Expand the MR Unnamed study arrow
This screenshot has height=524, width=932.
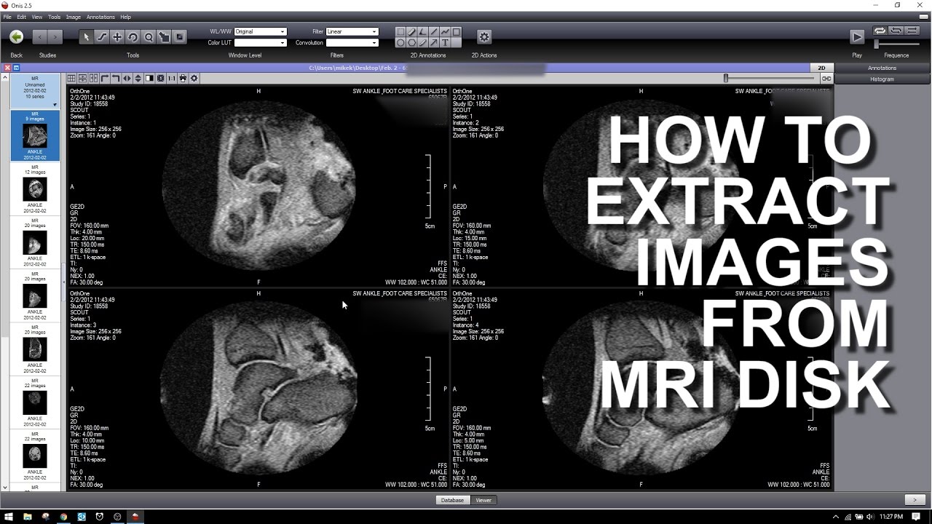tap(55, 104)
